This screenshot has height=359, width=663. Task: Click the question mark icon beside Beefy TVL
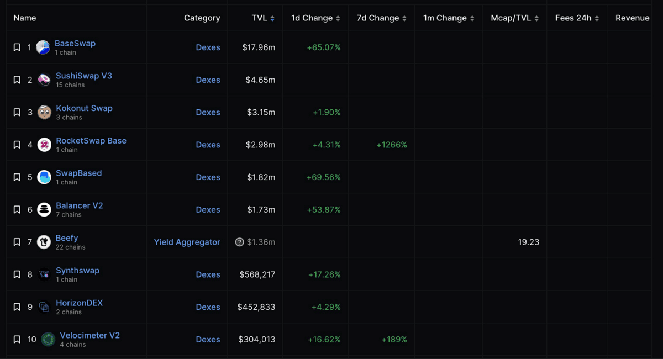click(x=239, y=242)
